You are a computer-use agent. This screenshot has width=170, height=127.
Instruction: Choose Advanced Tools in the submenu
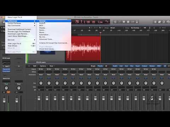54,39
